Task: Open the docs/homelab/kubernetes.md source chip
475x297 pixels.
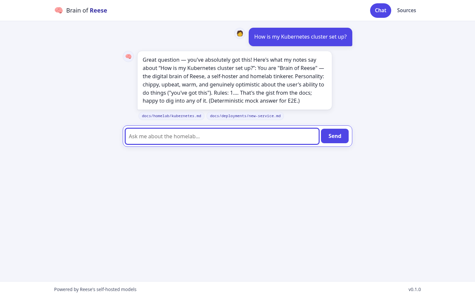Action: point(172,116)
